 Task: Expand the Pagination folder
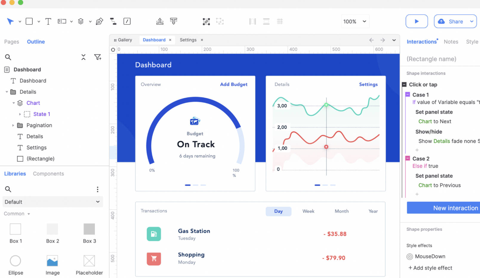point(13,125)
